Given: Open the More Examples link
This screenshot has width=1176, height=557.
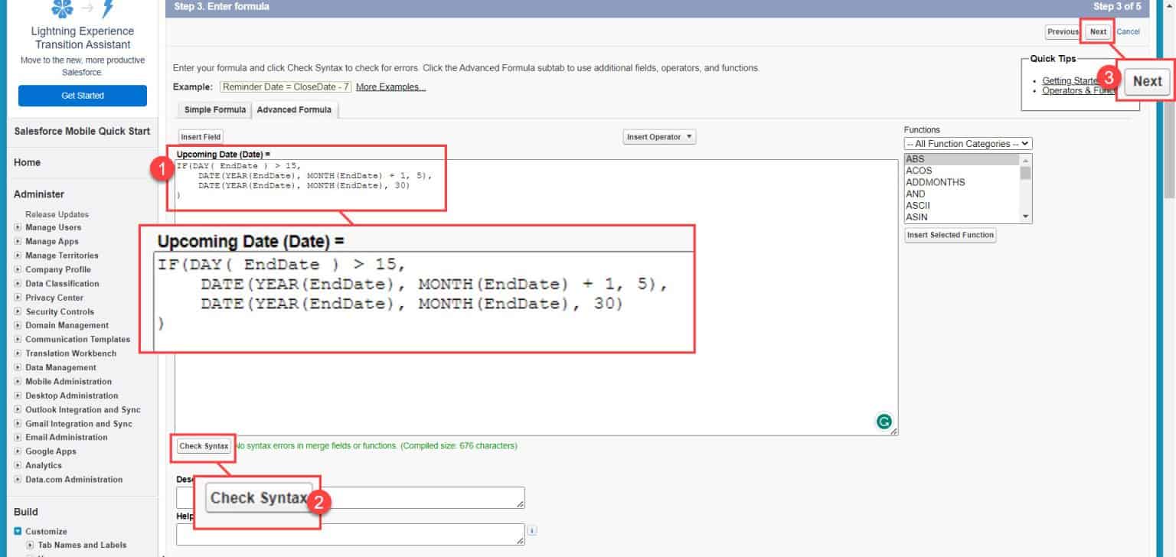Looking at the screenshot, I should [391, 86].
